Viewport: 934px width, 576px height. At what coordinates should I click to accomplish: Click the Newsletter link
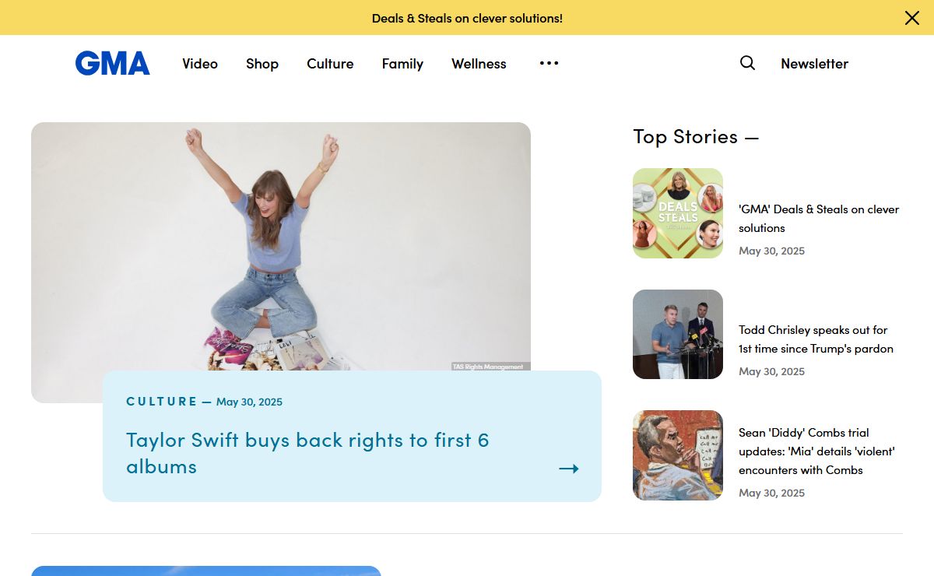814,64
